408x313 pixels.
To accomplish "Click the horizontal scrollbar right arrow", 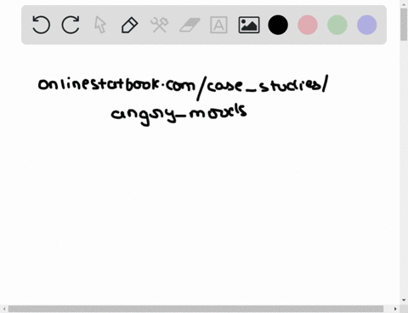I will pos(395,309).
